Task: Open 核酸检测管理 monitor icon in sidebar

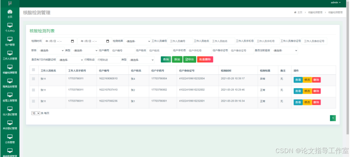Action: (x=10, y=67)
